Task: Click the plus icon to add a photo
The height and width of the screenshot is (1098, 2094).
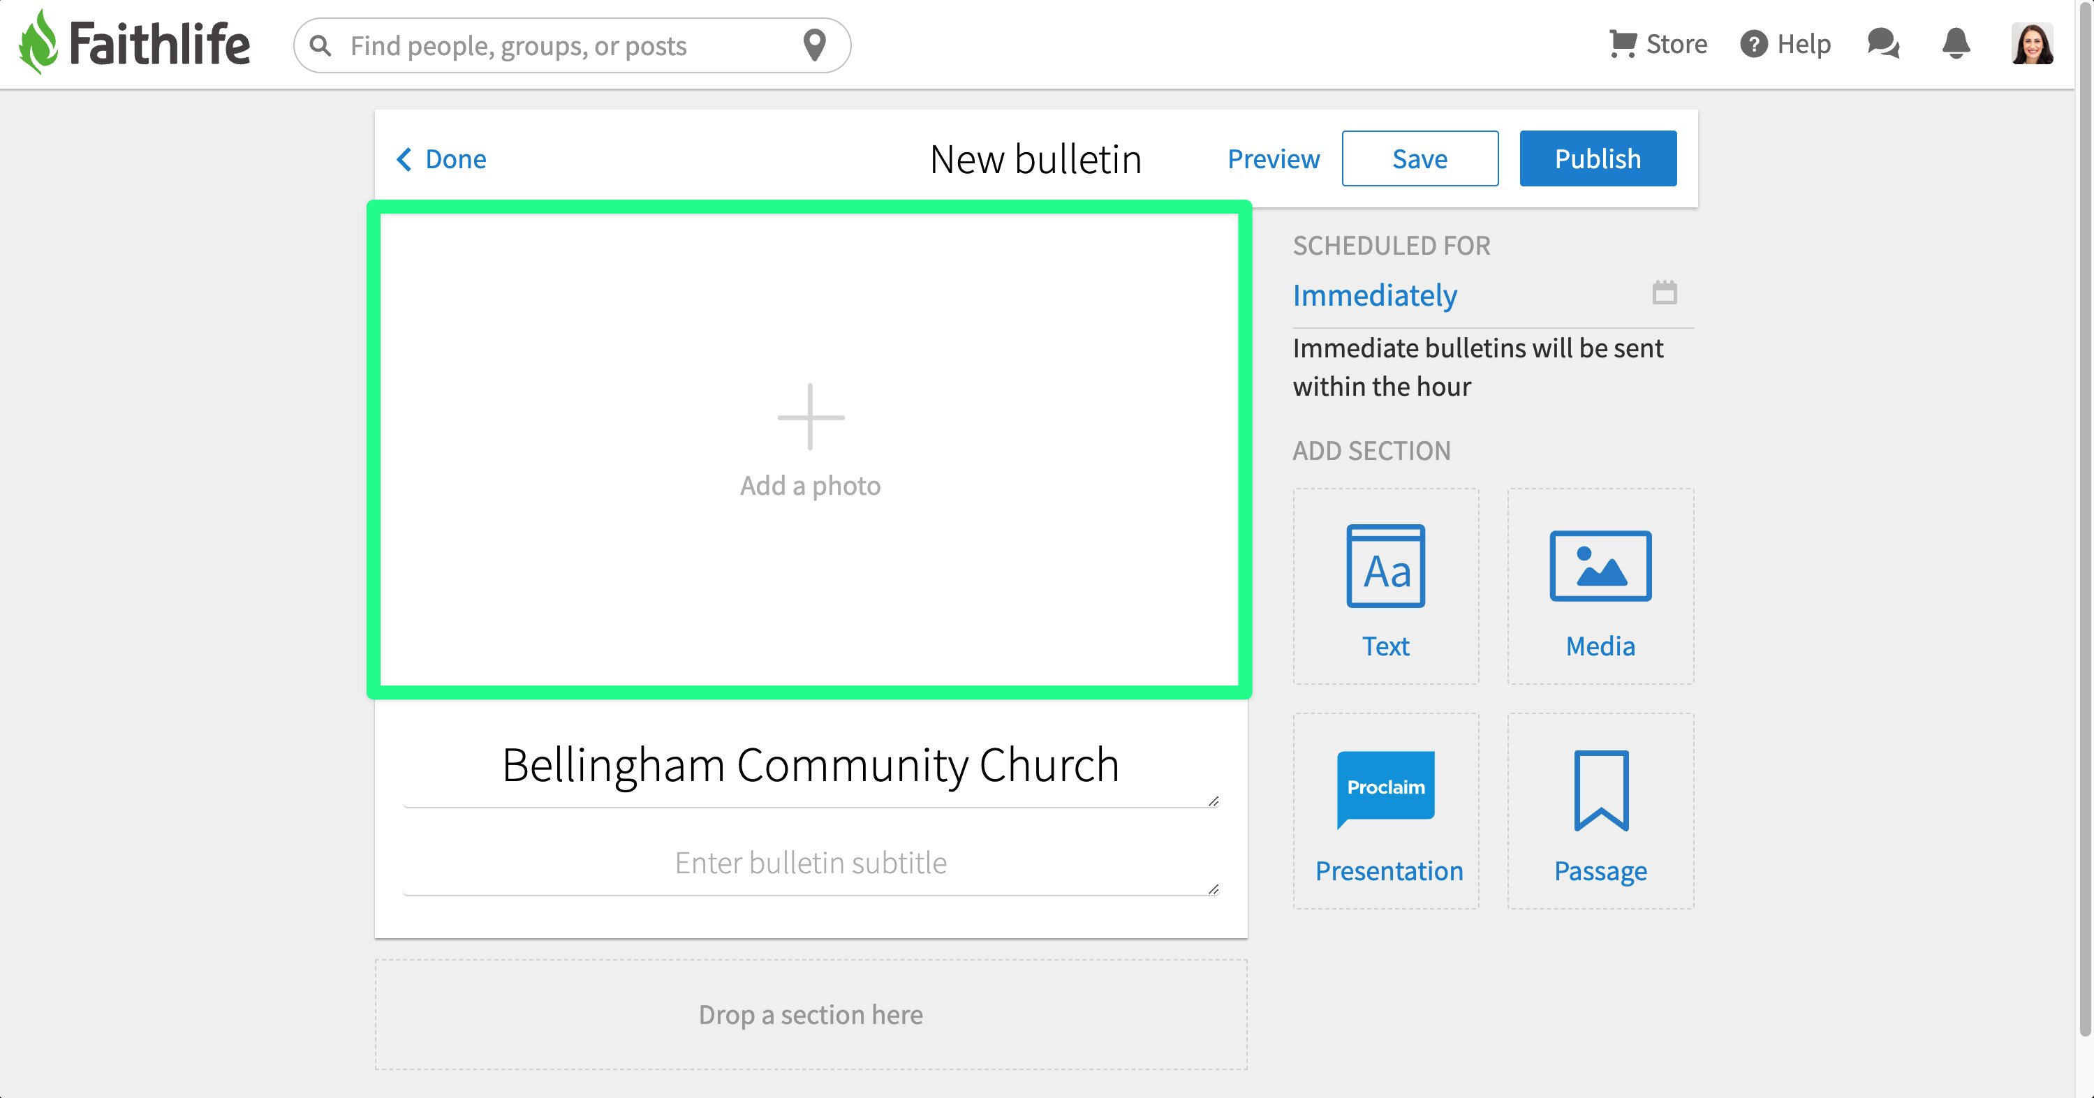Action: click(811, 417)
